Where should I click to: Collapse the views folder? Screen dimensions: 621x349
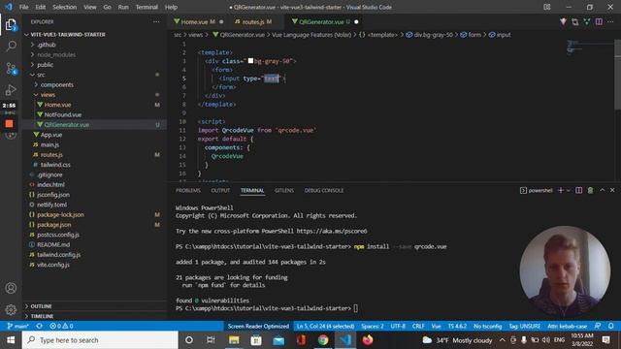pos(36,95)
